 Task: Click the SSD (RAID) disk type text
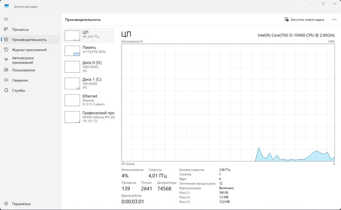click(90, 84)
